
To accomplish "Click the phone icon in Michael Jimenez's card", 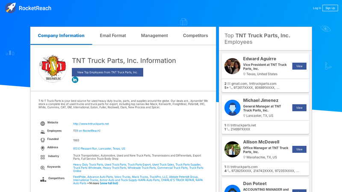I will pyautogui.click(x=228, y=129).
